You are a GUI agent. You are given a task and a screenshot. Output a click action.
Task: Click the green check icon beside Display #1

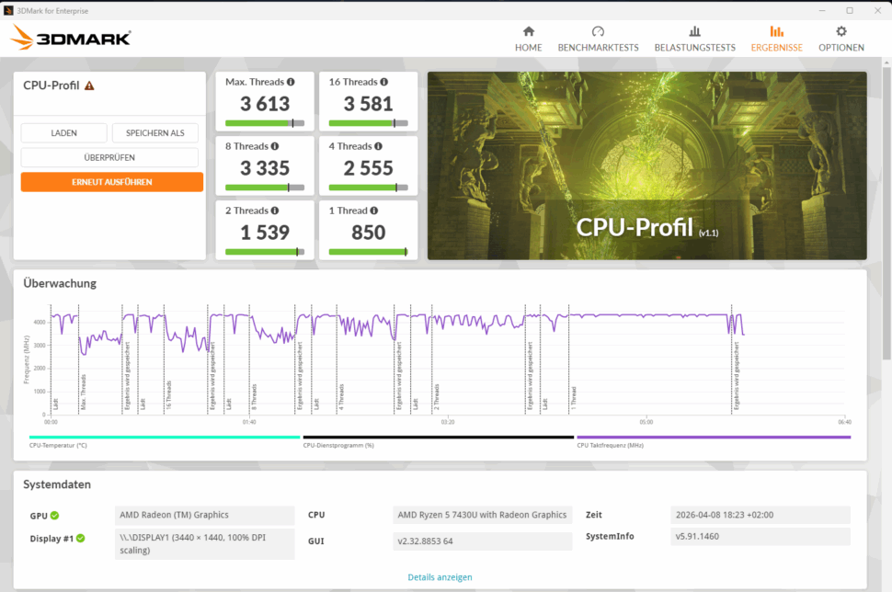(x=81, y=538)
